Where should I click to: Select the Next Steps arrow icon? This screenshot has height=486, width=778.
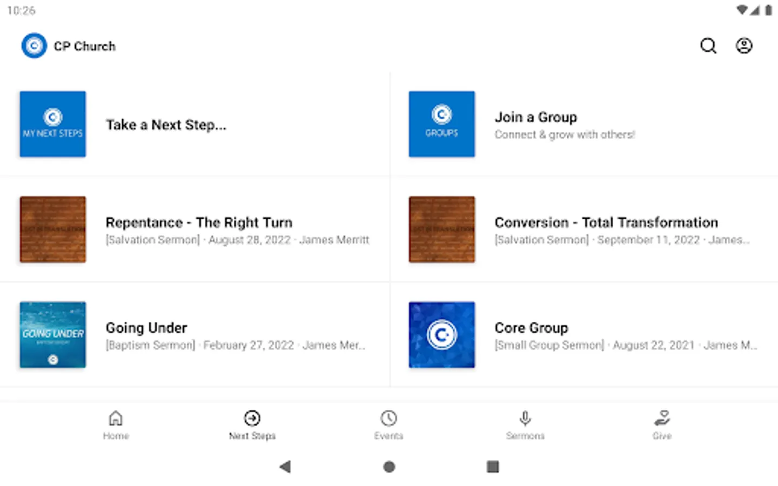pyautogui.click(x=252, y=418)
